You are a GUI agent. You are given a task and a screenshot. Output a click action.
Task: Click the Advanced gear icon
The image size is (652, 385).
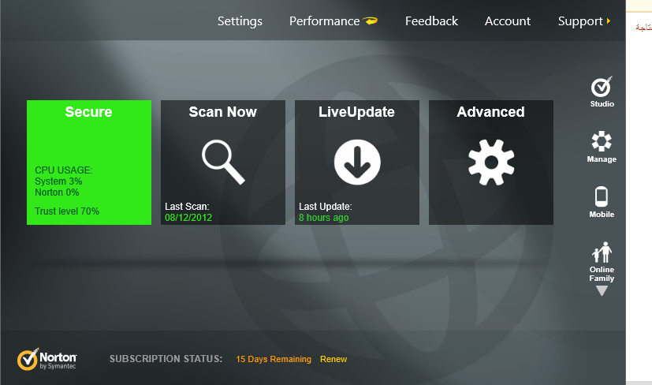click(x=491, y=163)
